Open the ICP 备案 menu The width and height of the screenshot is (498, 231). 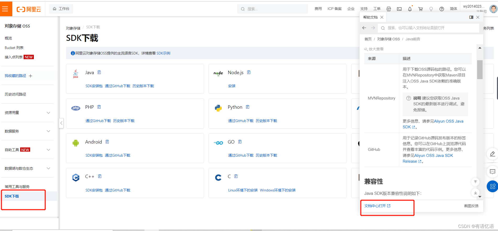334,9
